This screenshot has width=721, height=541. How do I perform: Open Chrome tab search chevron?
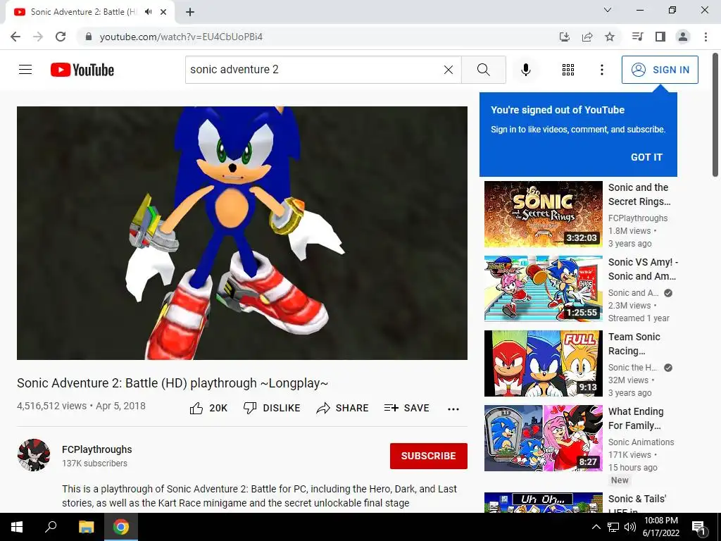click(608, 10)
